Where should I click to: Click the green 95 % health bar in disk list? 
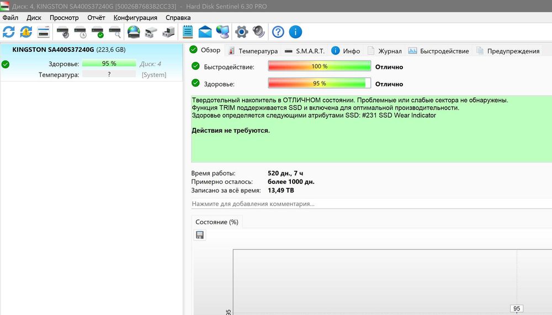(x=109, y=63)
